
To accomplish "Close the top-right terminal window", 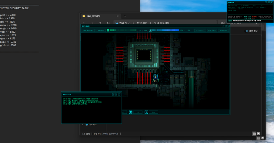I will click(x=272, y=3).
